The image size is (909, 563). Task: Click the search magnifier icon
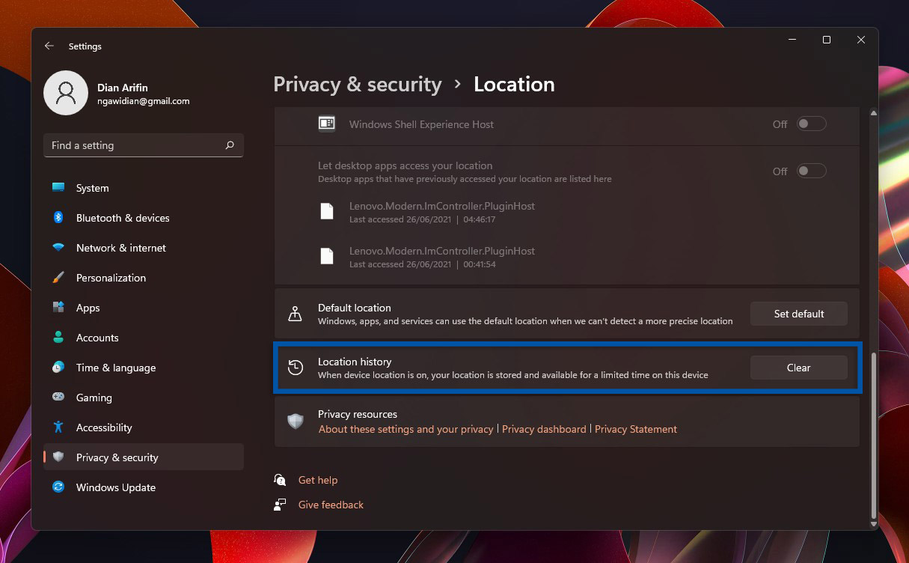[230, 145]
